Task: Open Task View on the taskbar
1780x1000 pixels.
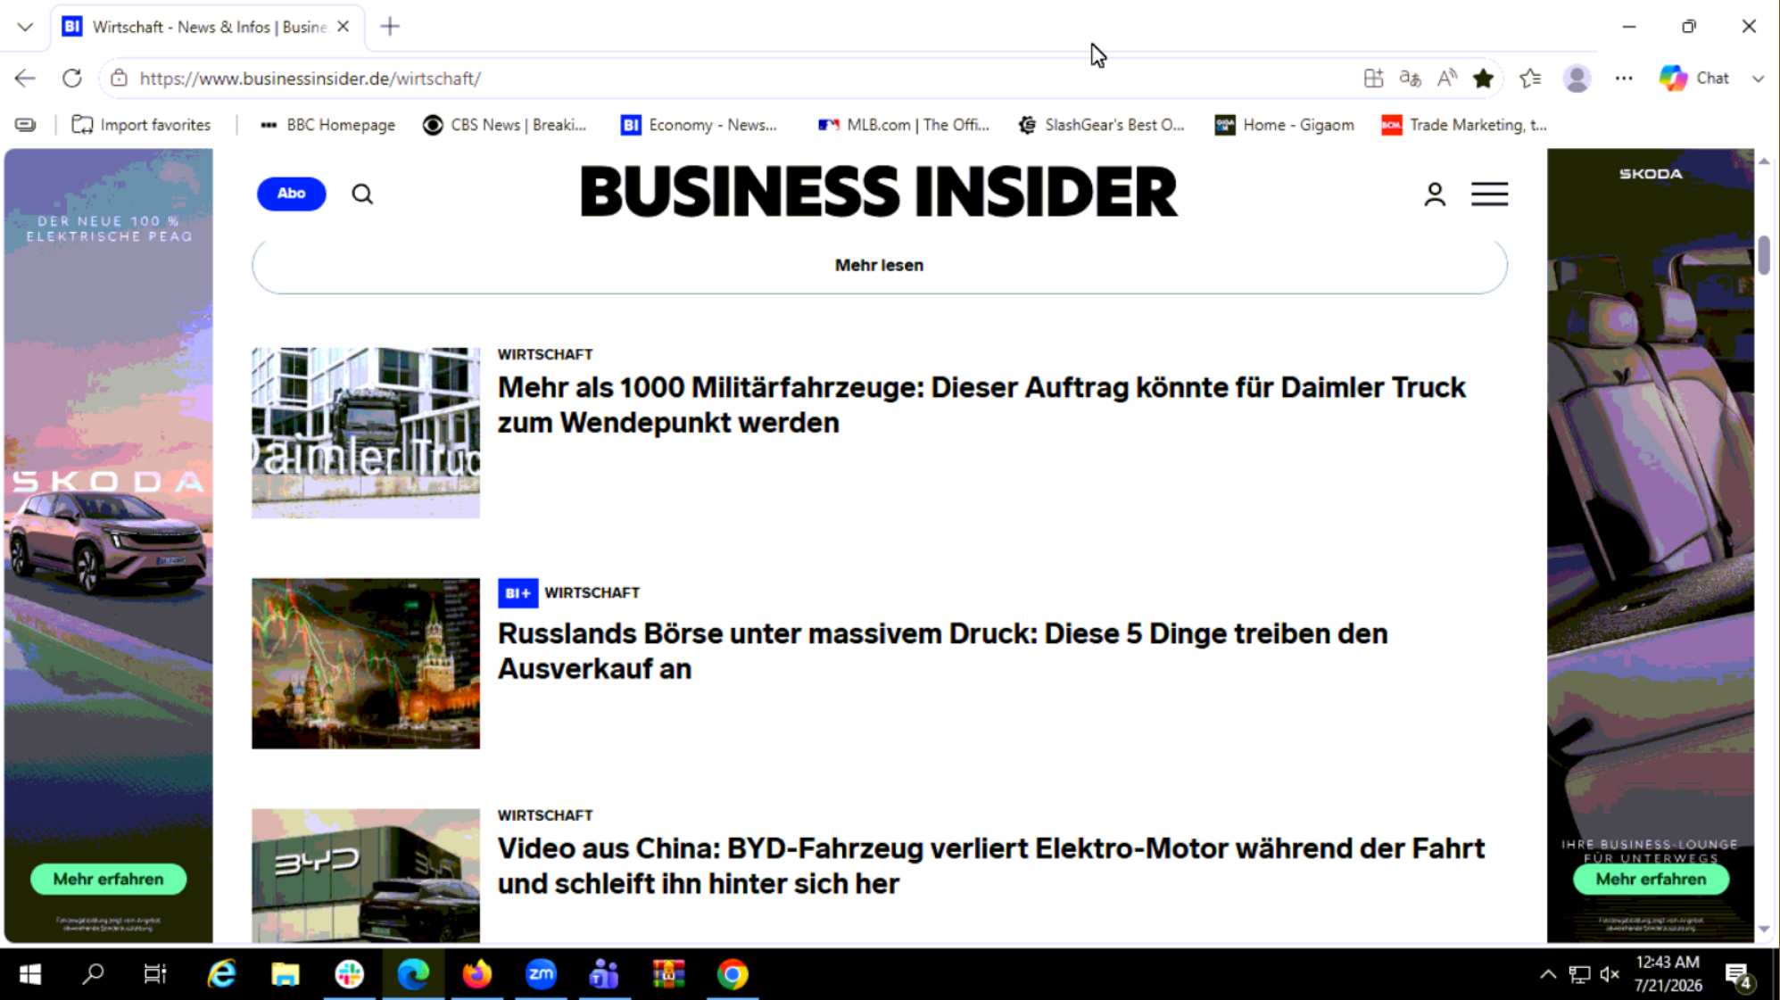Action: tap(155, 974)
